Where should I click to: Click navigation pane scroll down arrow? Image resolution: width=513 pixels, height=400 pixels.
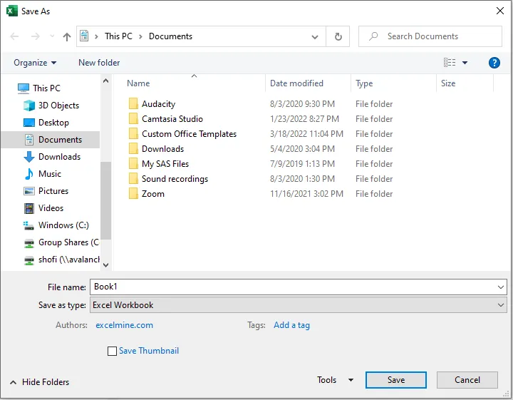pyautogui.click(x=105, y=265)
